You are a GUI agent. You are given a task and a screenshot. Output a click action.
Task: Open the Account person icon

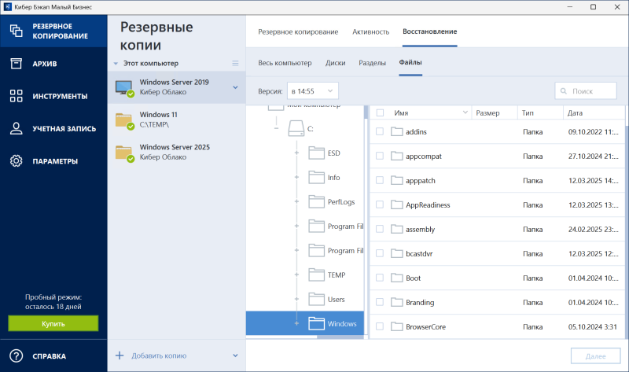[16, 128]
